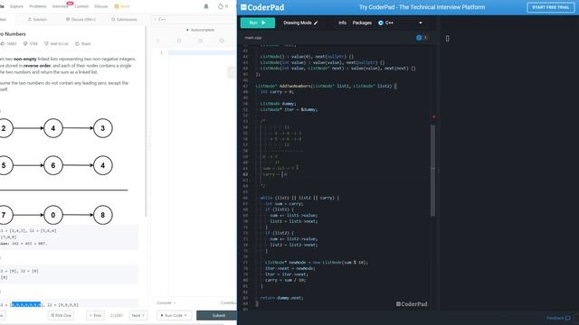Open the Problems page in LeetCode
Viewport: 579px width, 325px height.
(38, 6)
